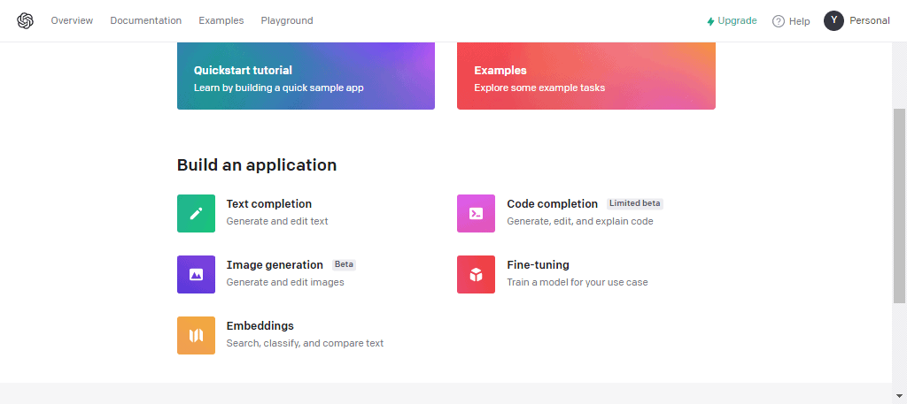
Task: Open the Code completion terminal icon
Action: tap(476, 214)
